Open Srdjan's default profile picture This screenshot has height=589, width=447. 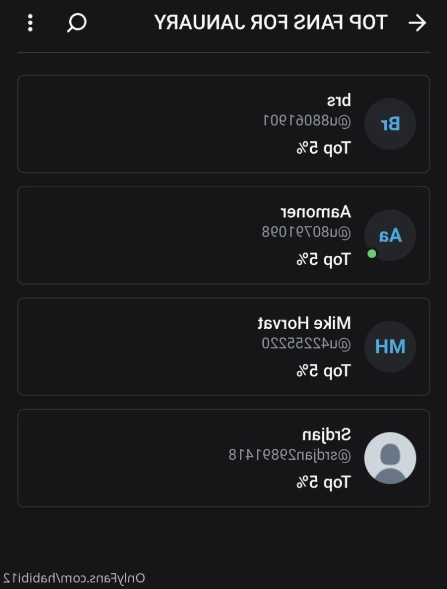point(390,458)
